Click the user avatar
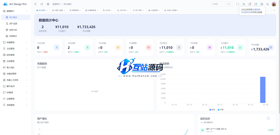This screenshot has width=280, height=135. coord(274,4)
